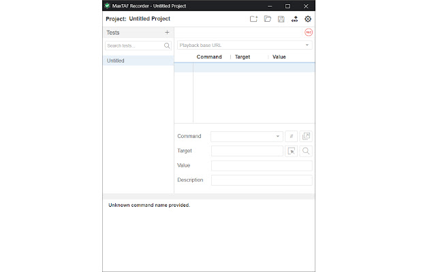Click the Tests panel heading

[x=113, y=33]
